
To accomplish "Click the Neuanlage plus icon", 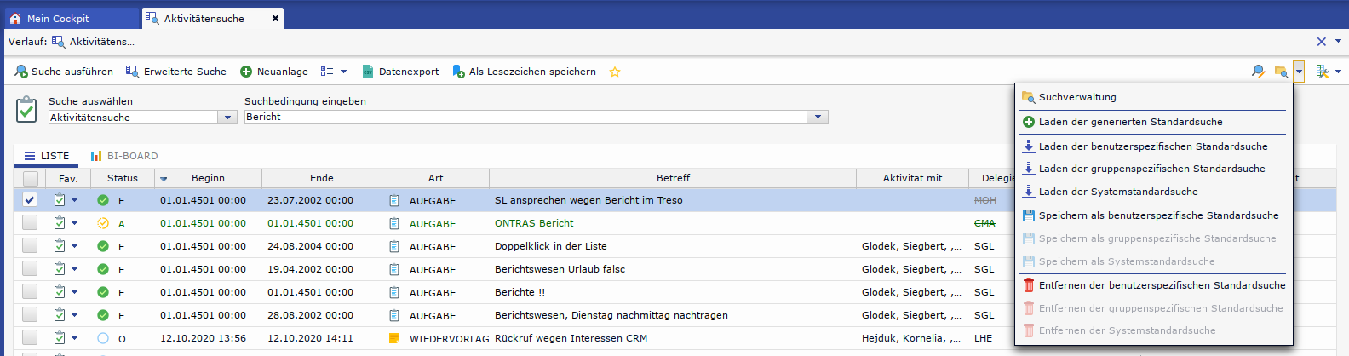I will pyautogui.click(x=246, y=72).
